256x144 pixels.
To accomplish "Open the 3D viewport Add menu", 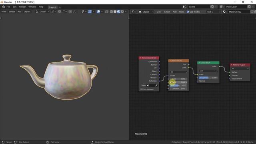I will coord(20,12).
